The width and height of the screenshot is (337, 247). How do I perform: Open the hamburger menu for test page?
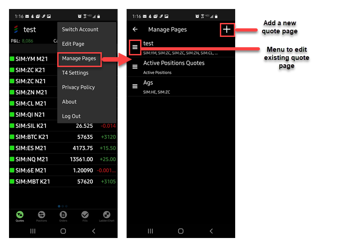coord(135,47)
